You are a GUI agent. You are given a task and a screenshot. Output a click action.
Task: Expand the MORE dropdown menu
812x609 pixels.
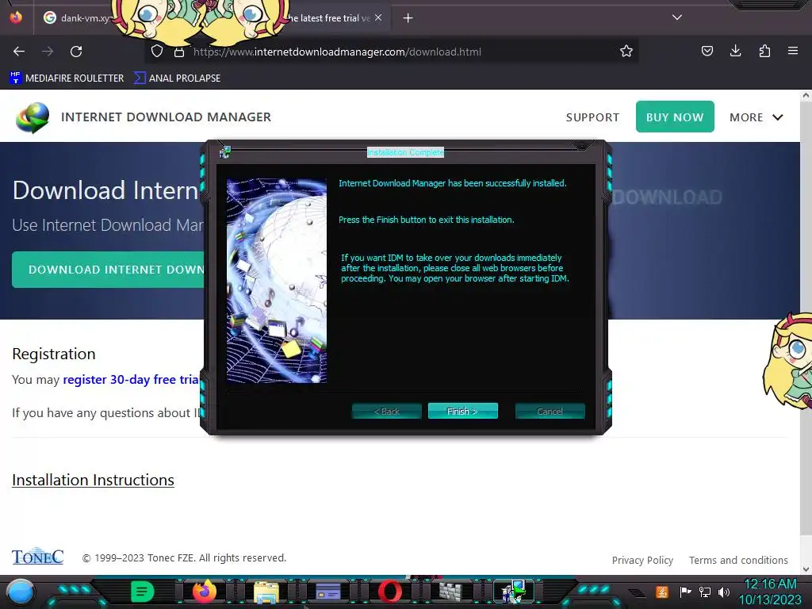pyautogui.click(x=756, y=117)
